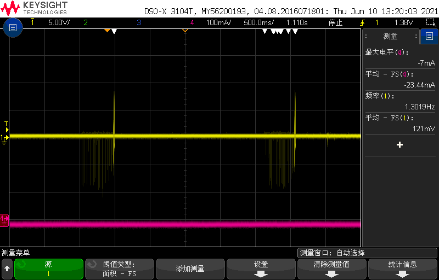Click the center time reference marker
The width and height of the screenshot is (439, 280).
[x=185, y=31]
